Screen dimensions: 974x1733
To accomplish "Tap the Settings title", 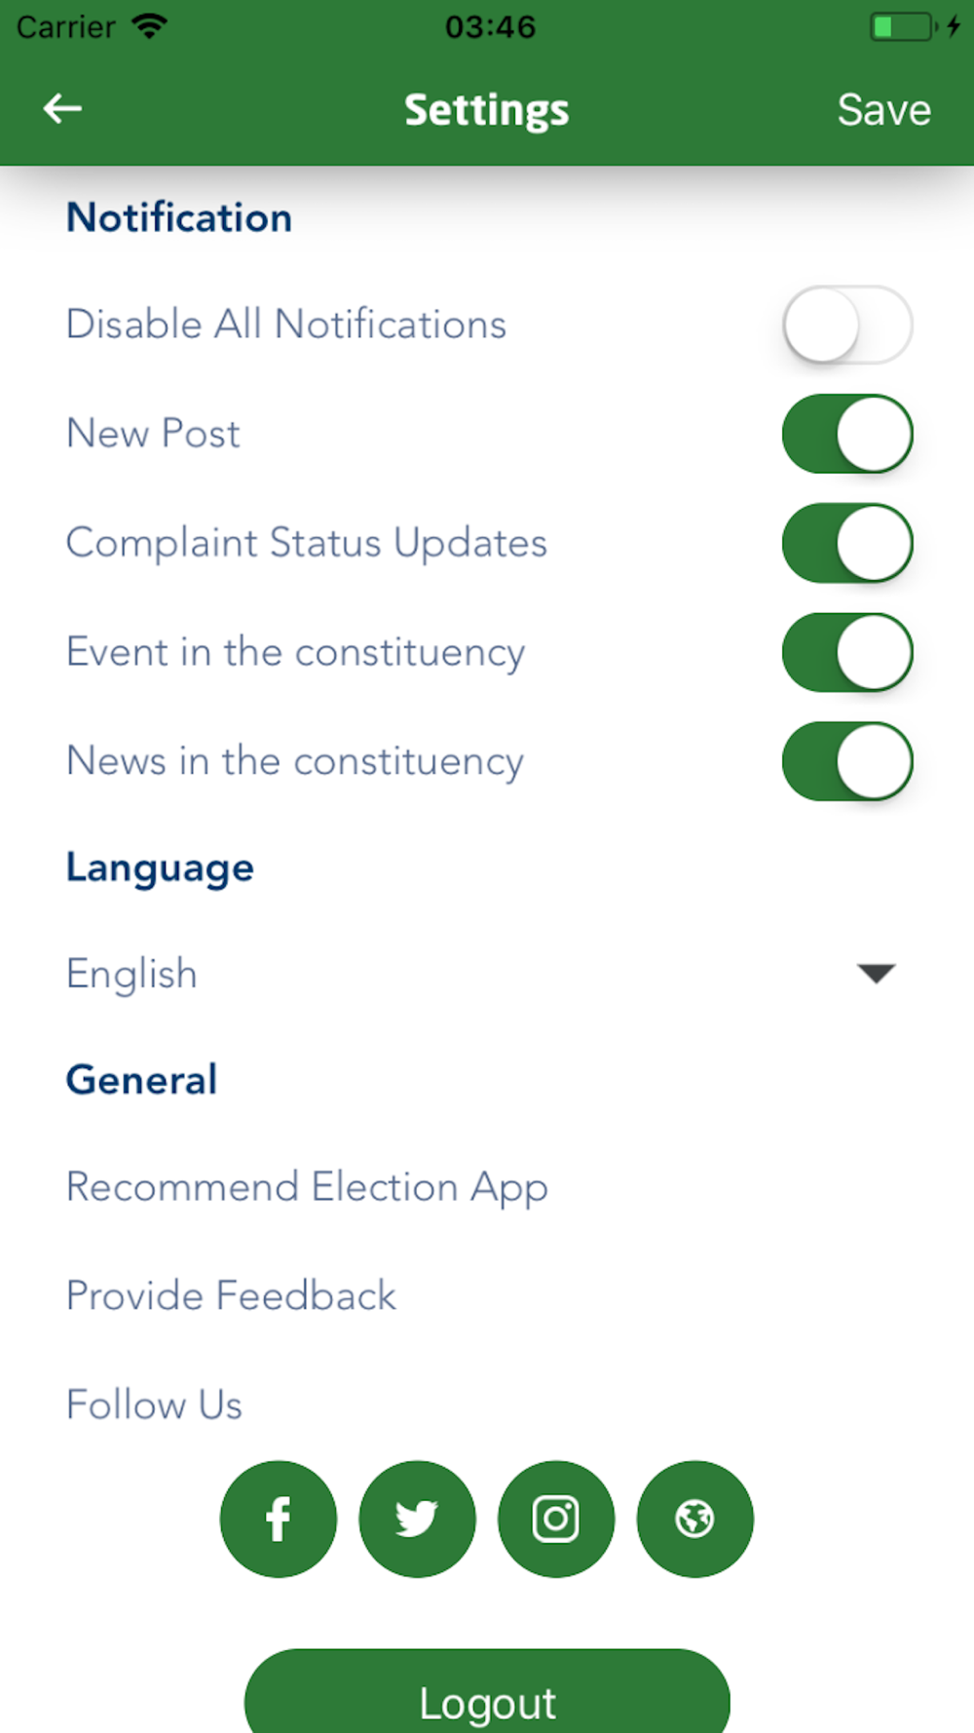I will point(487,110).
